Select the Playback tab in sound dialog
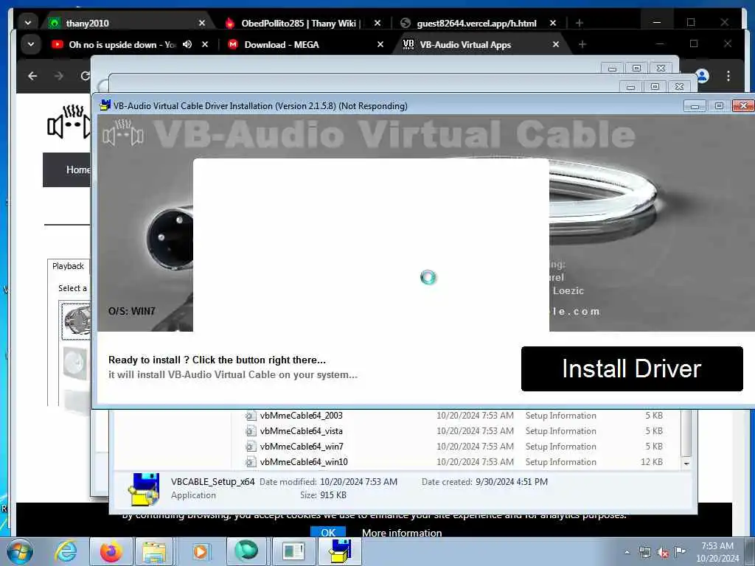Viewport: 755px width, 566px height. tap(68, 266)
